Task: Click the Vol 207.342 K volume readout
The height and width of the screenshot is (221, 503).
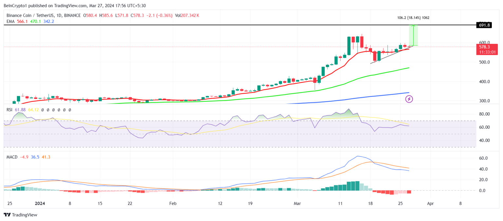Action: [x=188, y=15]
